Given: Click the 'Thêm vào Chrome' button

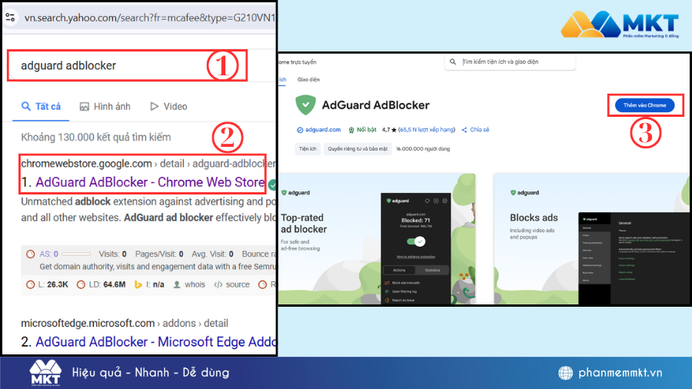Looking at the screenshot, I should coord(645,105).
